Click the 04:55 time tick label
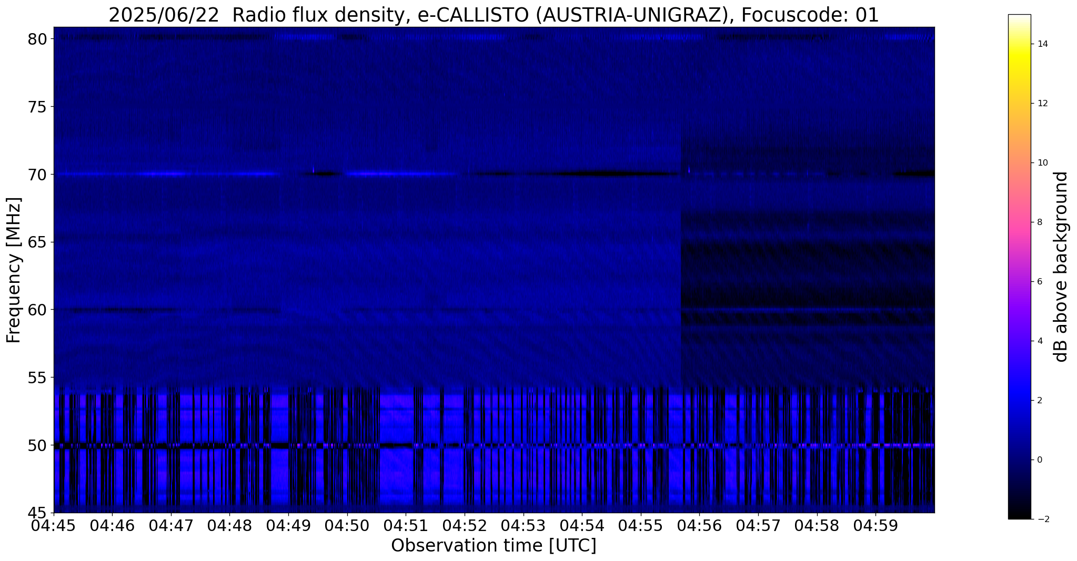 (x=641, y=526)
